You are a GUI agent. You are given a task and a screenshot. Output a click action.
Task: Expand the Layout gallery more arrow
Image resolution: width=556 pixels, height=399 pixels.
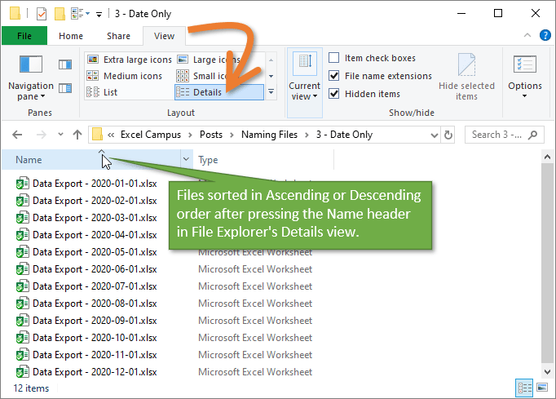coord(271,93)
